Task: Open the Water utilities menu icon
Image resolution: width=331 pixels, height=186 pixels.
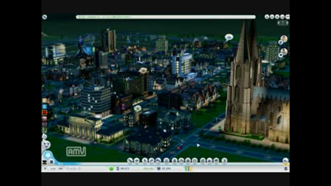Action: pyautogui.click(x=151, y=161)
